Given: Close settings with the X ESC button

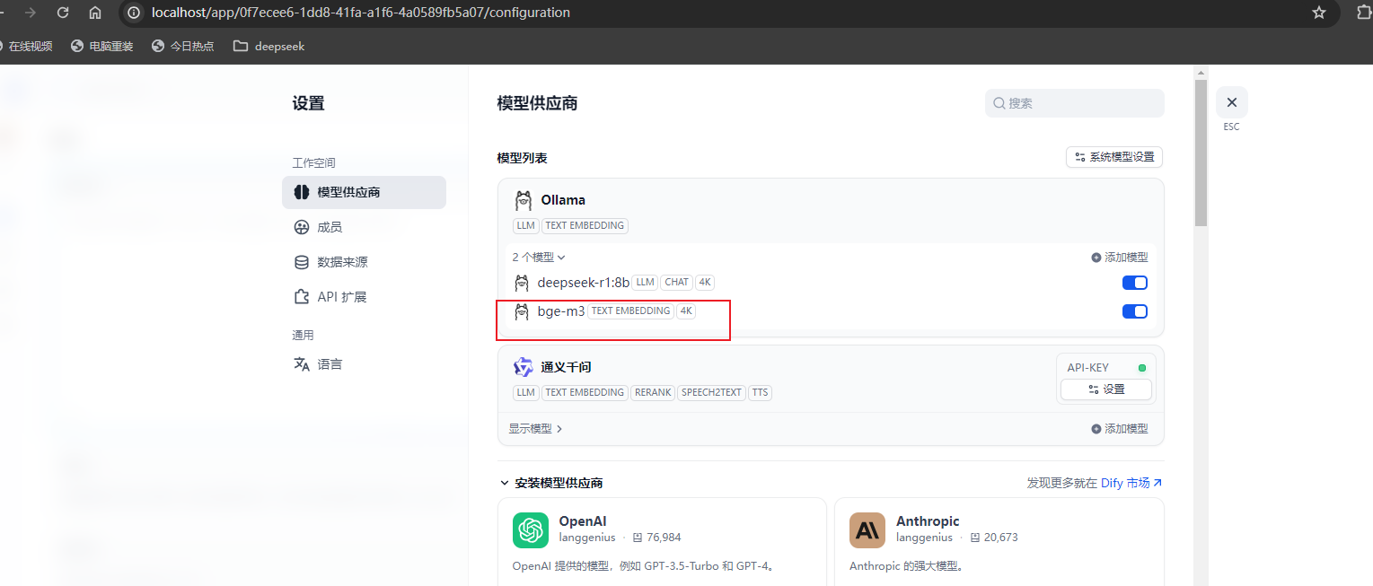Looking at the screenshot, I should (1232, 102).
